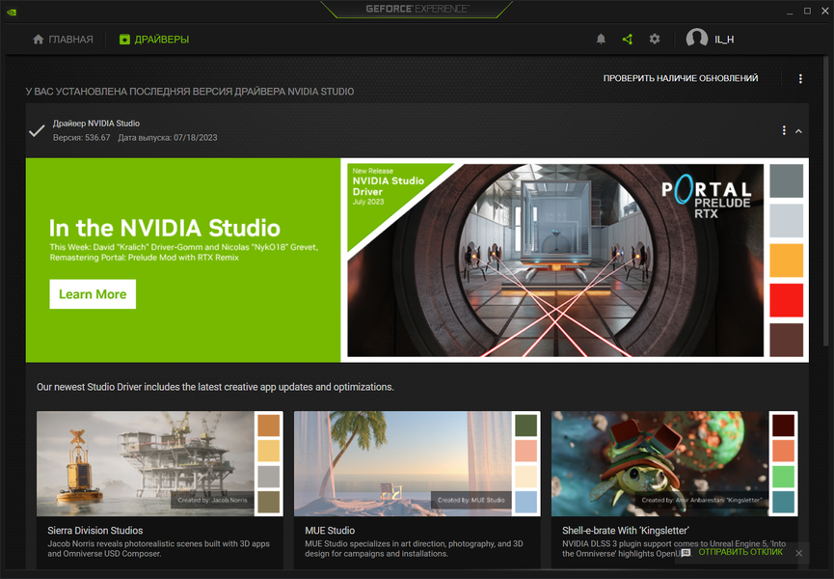Open the IL_H account name

tap(724, 40)
